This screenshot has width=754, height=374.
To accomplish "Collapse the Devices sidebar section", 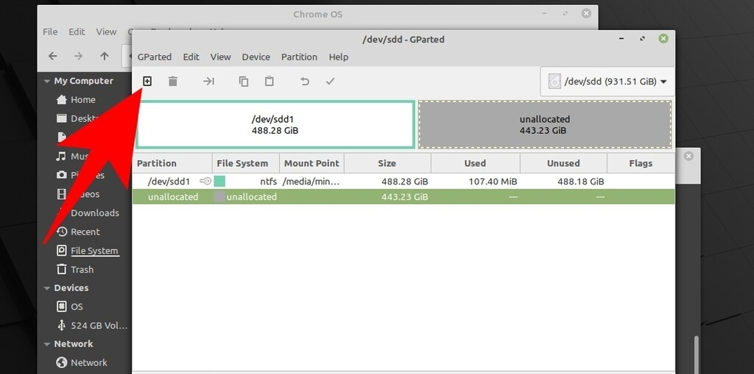I will point(46,288).
